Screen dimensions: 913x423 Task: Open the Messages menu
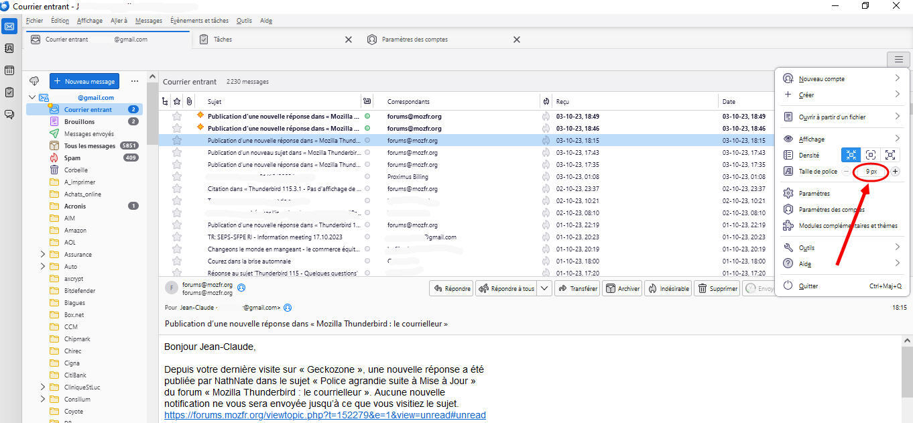tap(149, 21)
